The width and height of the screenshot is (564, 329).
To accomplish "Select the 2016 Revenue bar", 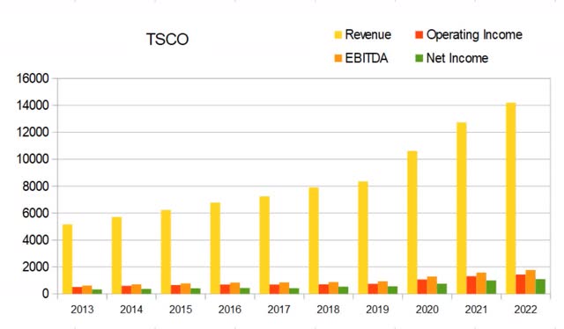I will point(215,248).
